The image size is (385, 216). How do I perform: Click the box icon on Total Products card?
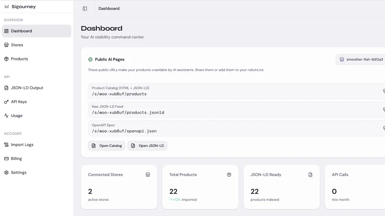point(229,175)
